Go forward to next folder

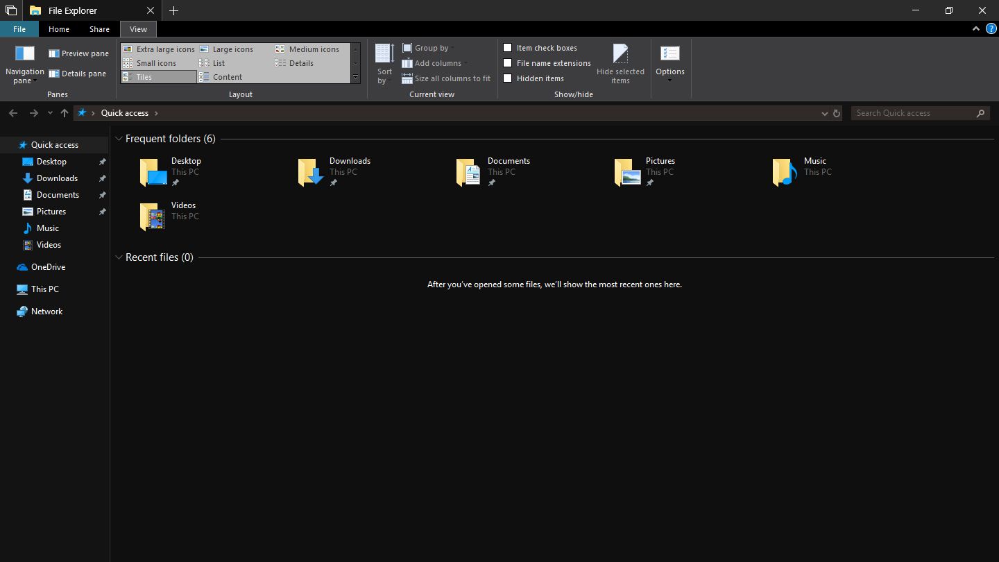(x=33, y=113)
